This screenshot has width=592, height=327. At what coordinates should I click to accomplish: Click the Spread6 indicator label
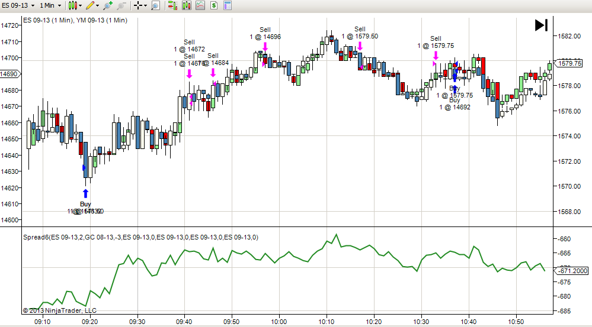pos(141,237)
